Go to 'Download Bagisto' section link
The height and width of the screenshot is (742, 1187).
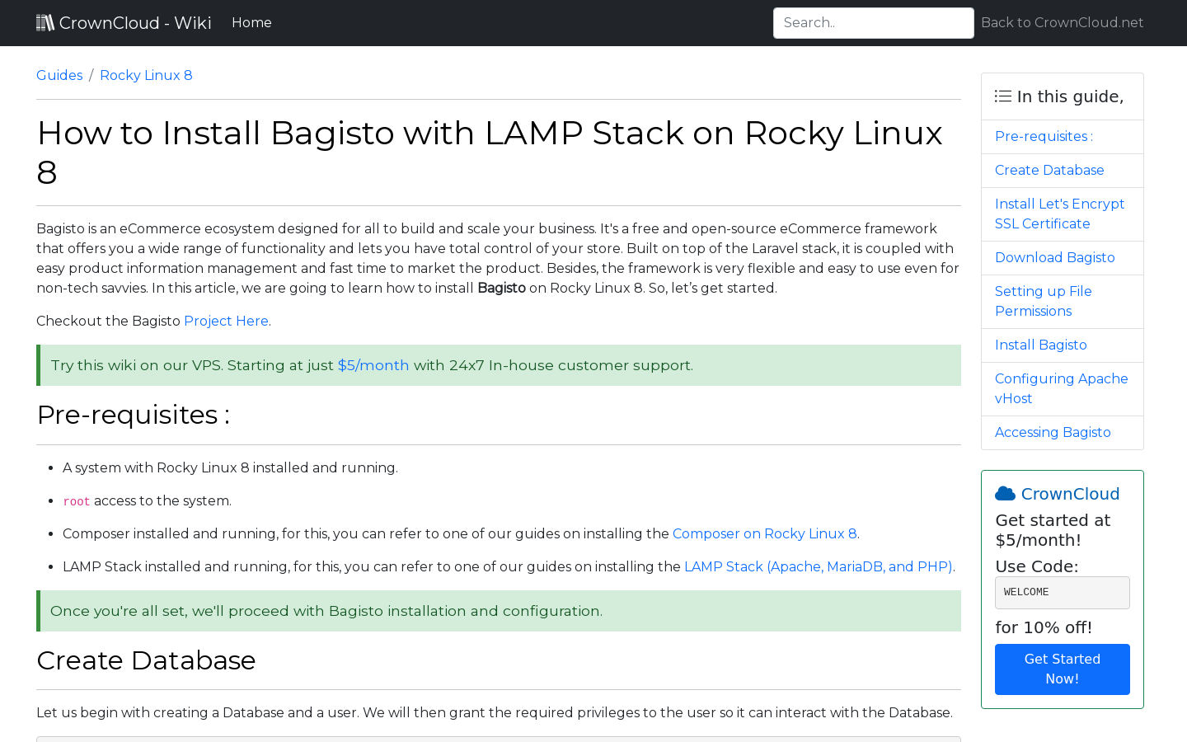pyautogui.click(x=1054, y=257)
